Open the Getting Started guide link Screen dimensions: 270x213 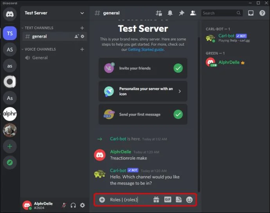(146, 50)
